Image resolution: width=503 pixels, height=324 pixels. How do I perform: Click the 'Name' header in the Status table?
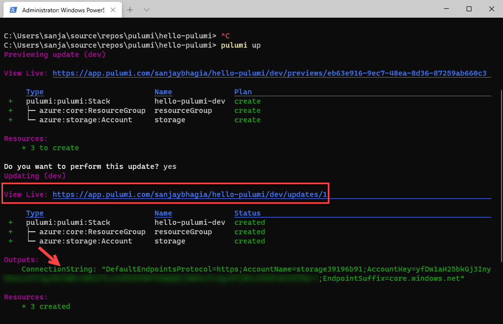(x=163, y=214)
